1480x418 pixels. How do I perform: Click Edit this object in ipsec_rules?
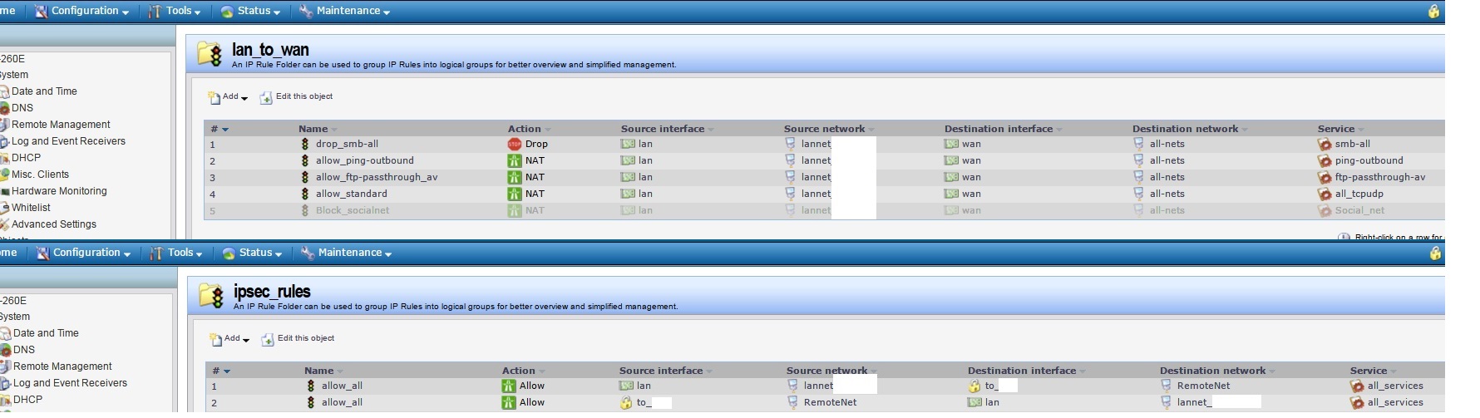tap(298, 339)
